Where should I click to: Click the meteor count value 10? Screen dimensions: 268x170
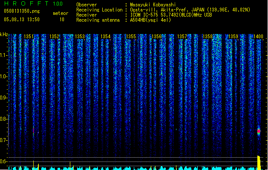[62, 20]
